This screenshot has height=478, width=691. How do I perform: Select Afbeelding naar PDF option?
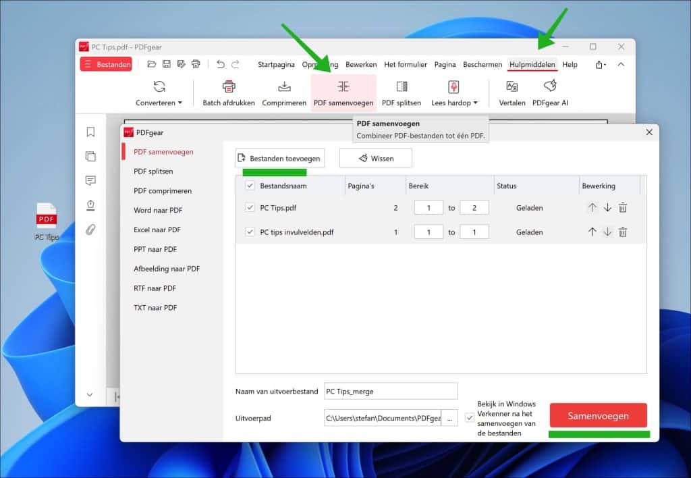(167, 269)
